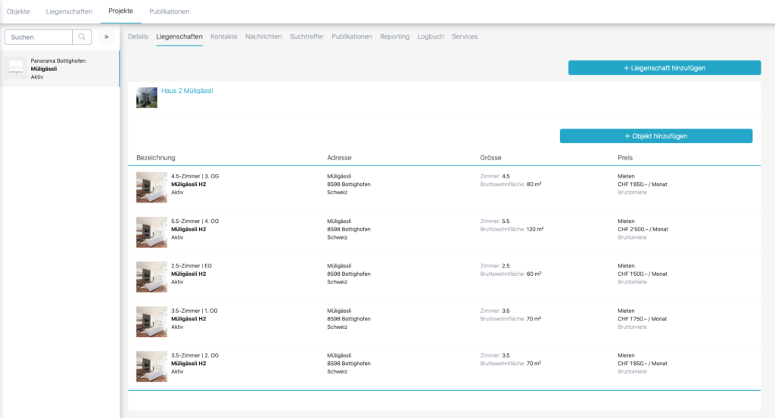Open the 5.5-Zimmer 4. OG listing thumbnail
This screenshot has height=418, width=775.
coord(151,232)
